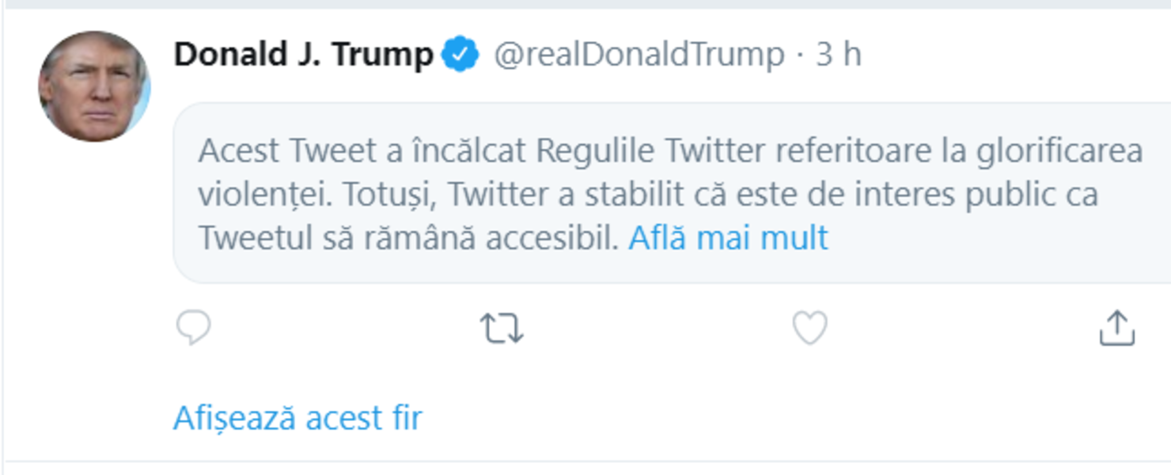Screen dimensions: 1171x475
Task: Click the blue verified badge
Action: click(460, 55)
